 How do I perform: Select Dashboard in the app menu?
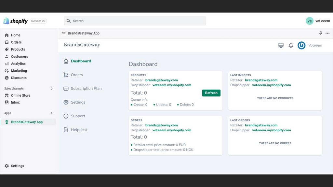(x=81, y=61)
